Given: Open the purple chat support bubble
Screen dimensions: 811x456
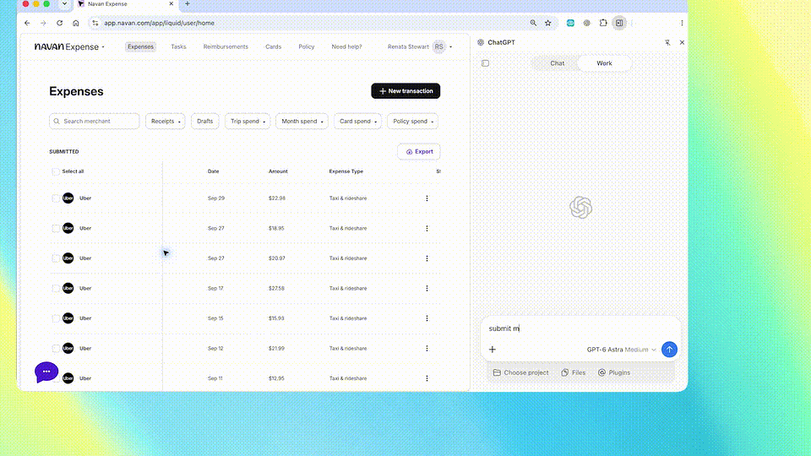Looking at the screenshot, I should tap(46, 372).
